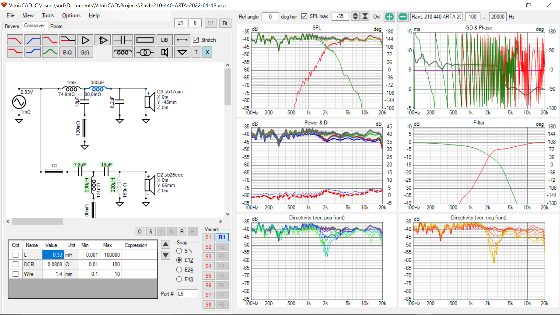Add a loudspeaker driver to schematic
Screen dimensions: 560x315
point(164,52)
